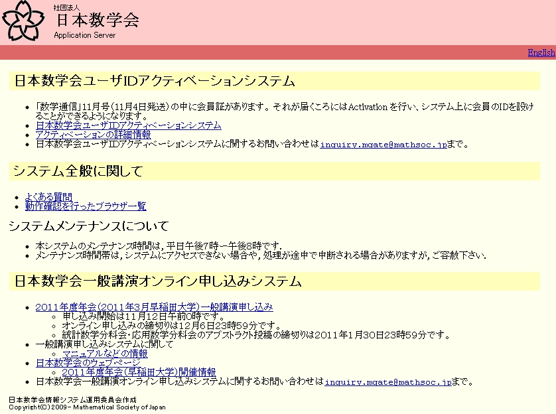Open 日本数学会ユーザIDアクティベーションシステム link
The height and width of the screenshot is (414, 556).
click(128, 125)
